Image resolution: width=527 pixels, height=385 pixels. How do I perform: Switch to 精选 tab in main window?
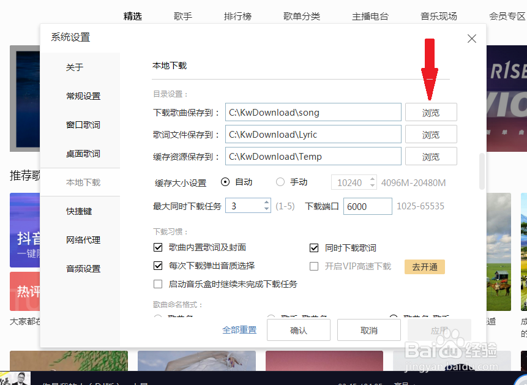133,16
